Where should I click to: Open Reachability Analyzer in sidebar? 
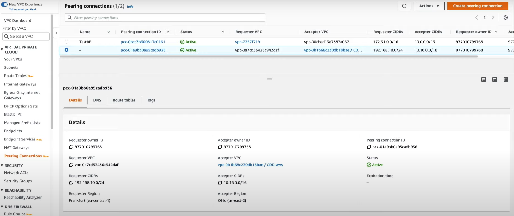(x=23, y=198)
